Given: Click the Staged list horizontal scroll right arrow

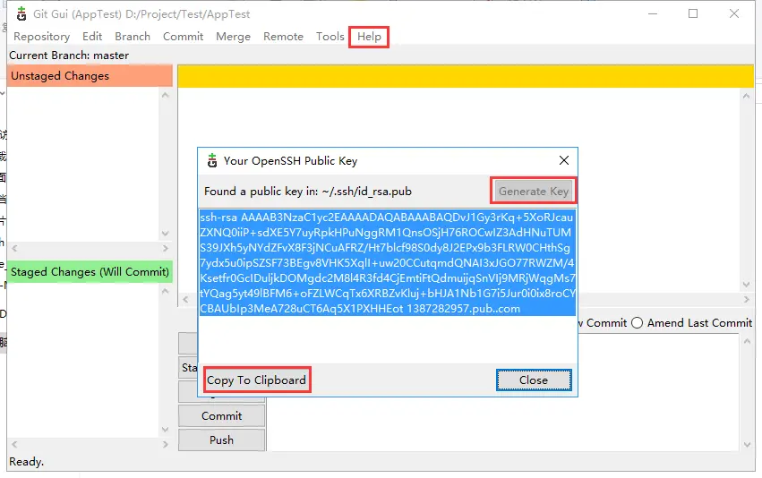Looking at the screenshot, I should (166, 445).
